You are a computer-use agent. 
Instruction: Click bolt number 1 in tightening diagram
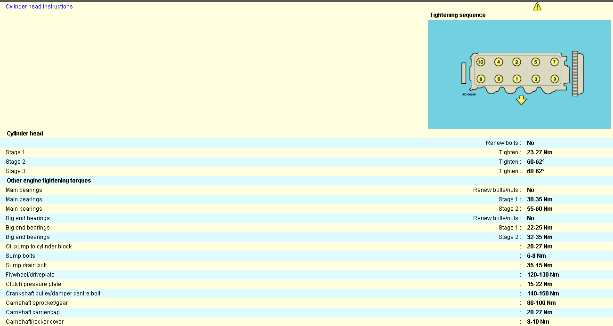[x=517, y=79]
